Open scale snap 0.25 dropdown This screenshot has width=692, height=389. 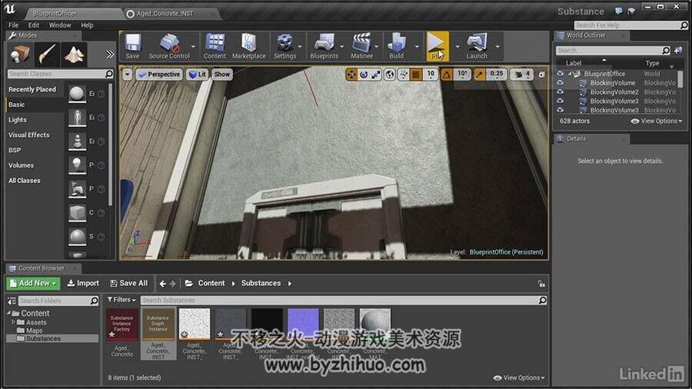click(x=497, y=75)
